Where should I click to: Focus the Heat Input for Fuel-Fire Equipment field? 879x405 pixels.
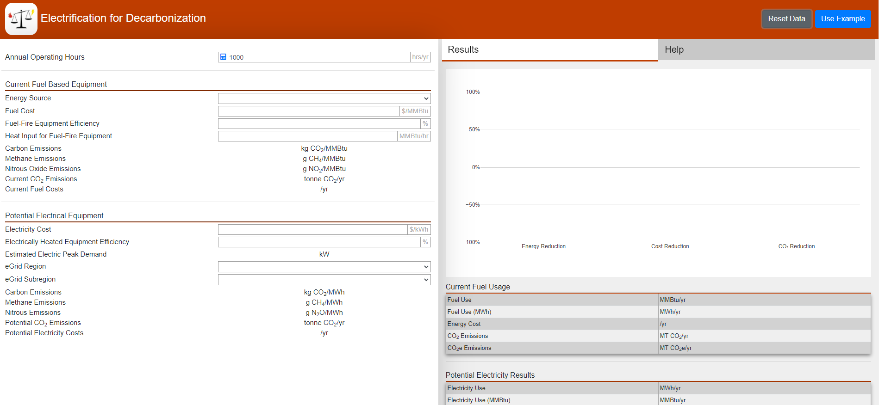[308, 136]
